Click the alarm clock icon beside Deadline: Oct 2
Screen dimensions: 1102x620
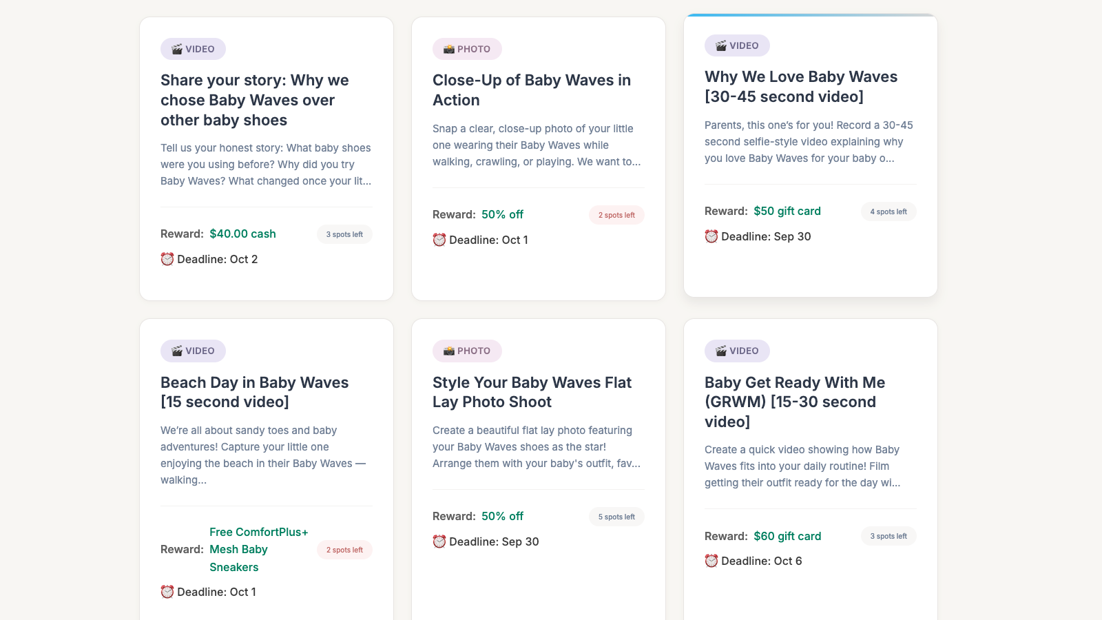click(x=167, y=259)
